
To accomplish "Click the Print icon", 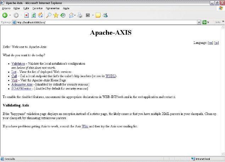I will pyautogui.click(x=80, y=15).
